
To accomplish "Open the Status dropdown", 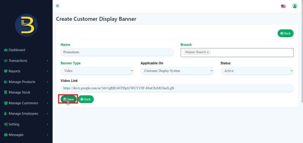I will [257, 71].
